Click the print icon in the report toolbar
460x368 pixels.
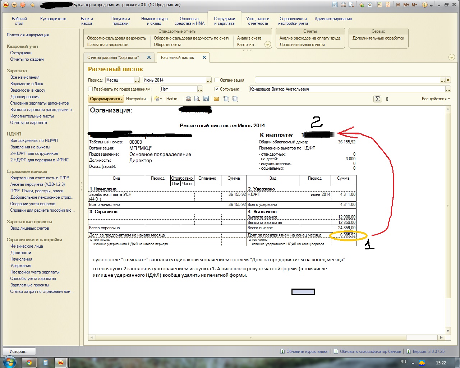tap(188, 99)
